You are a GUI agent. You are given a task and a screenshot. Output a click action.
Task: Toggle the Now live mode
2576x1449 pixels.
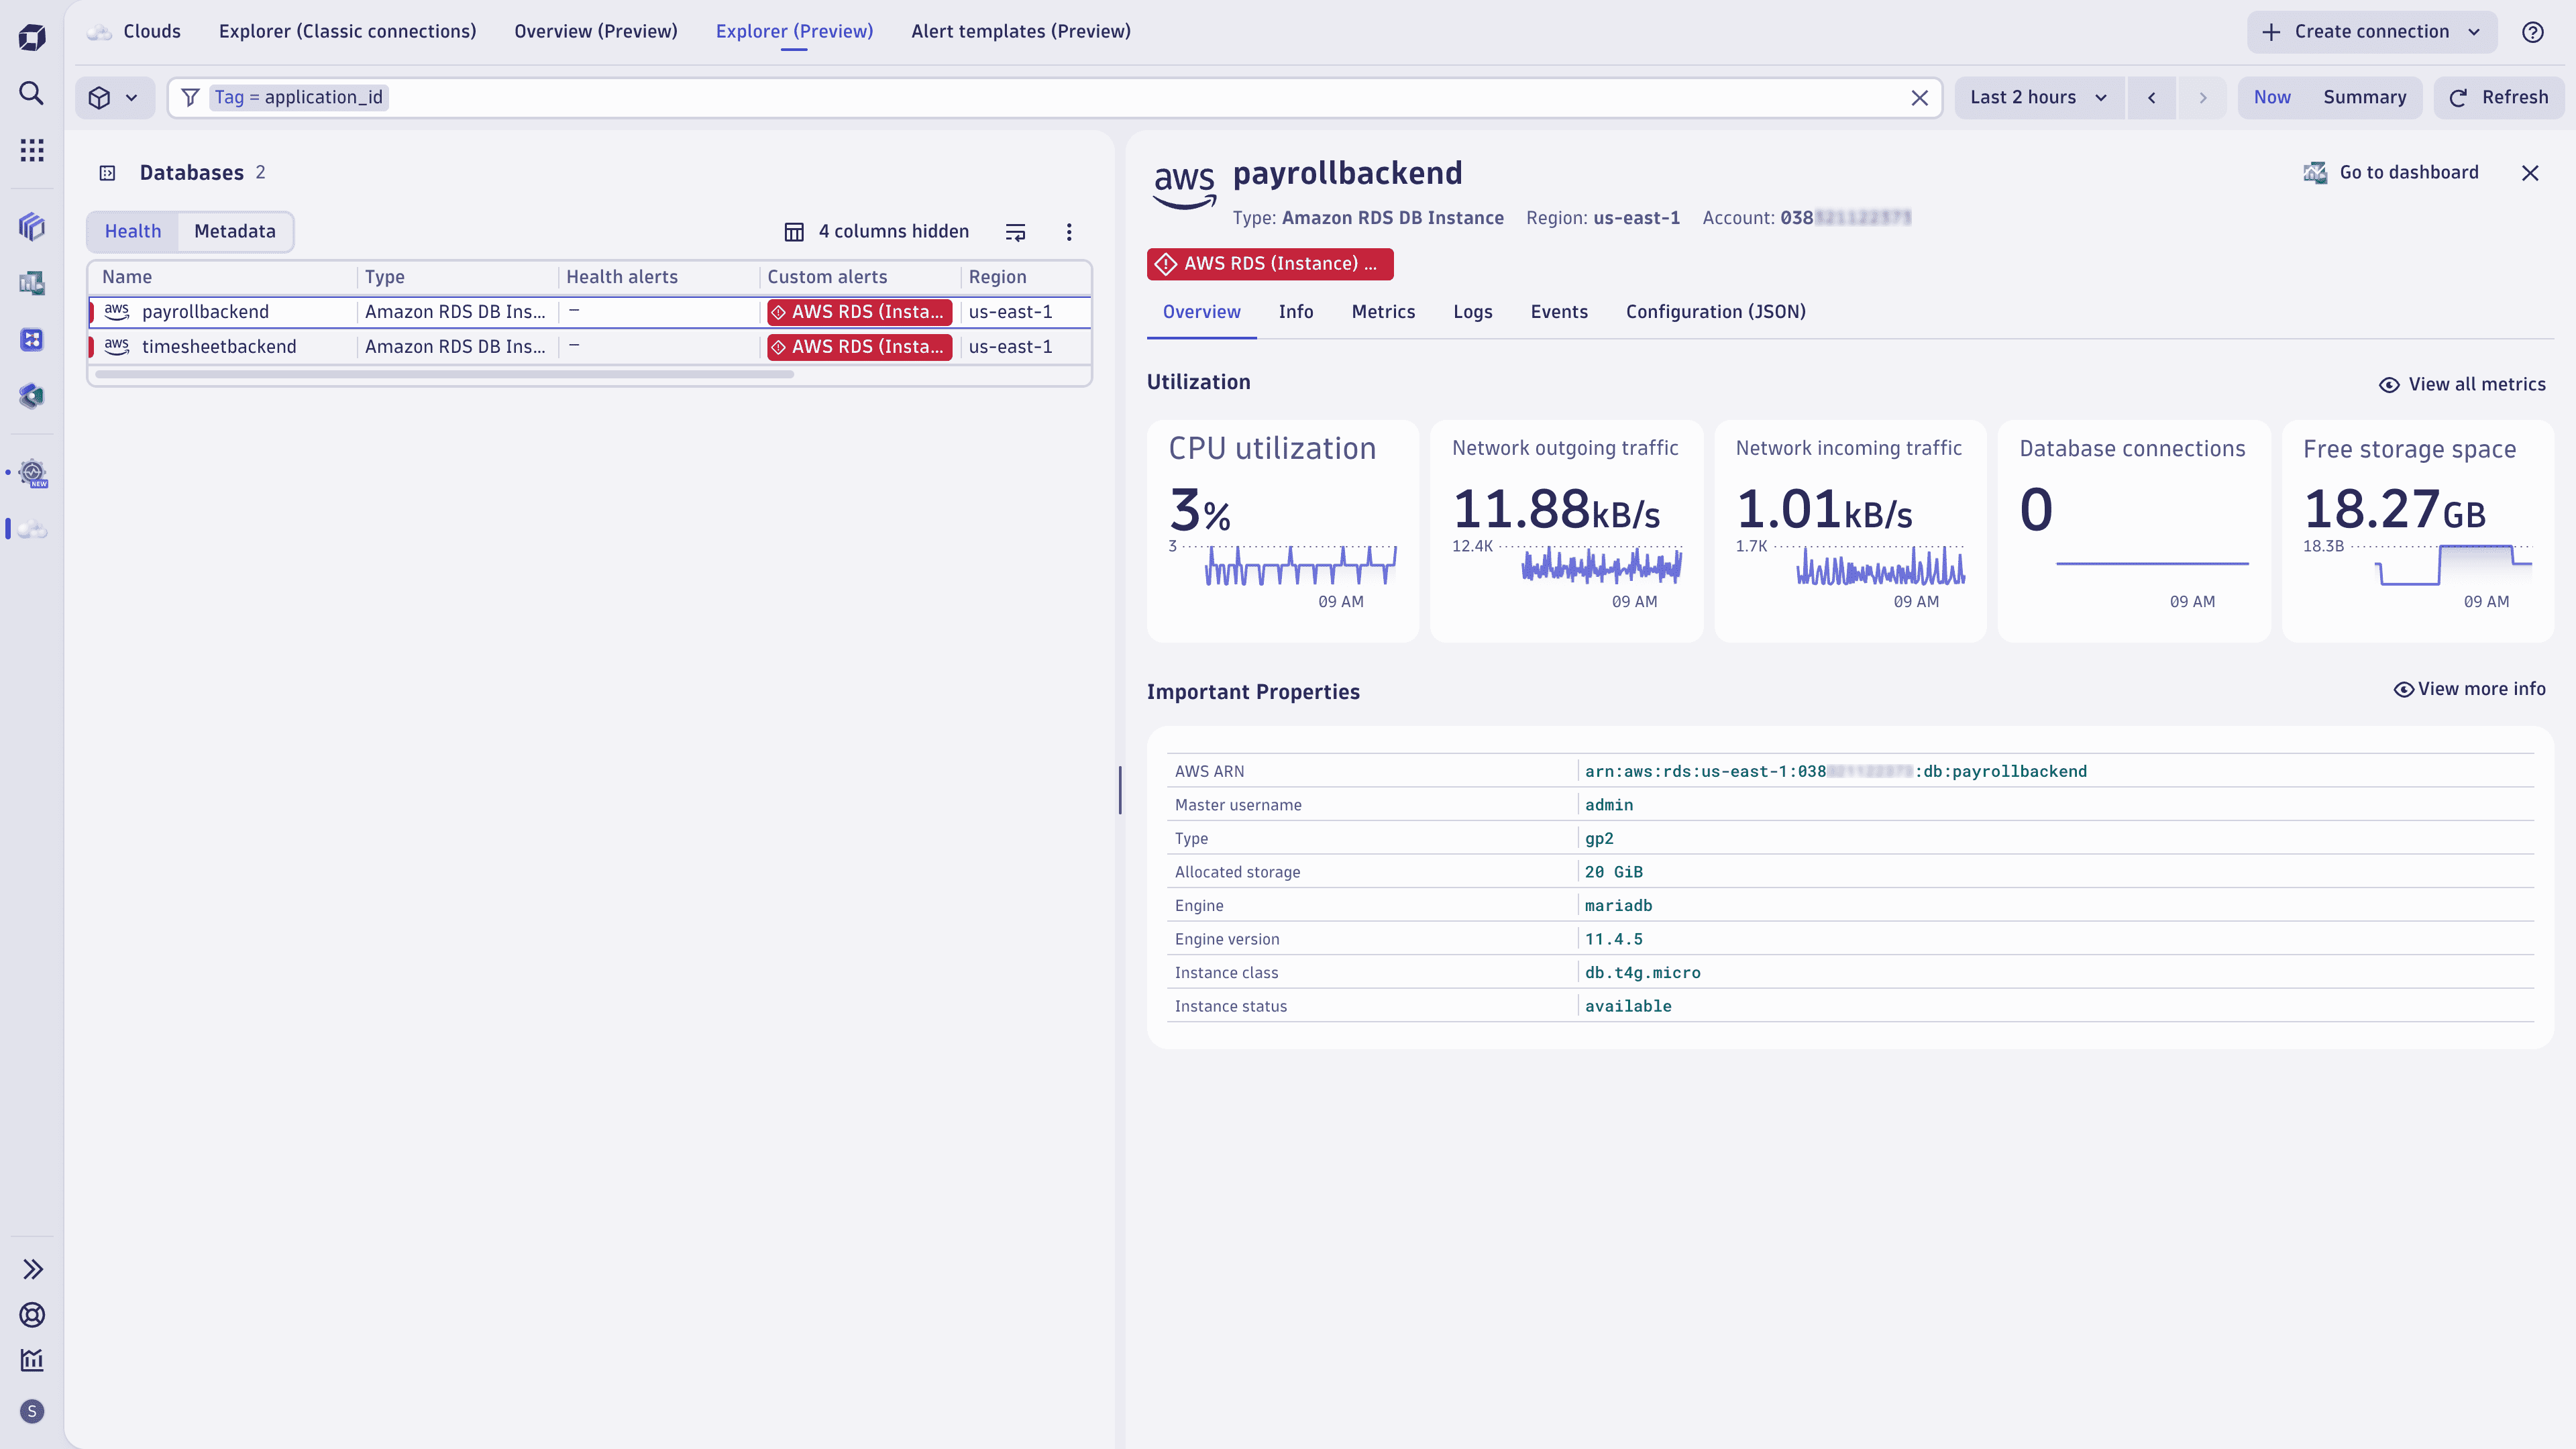(x=2272, y=98)
